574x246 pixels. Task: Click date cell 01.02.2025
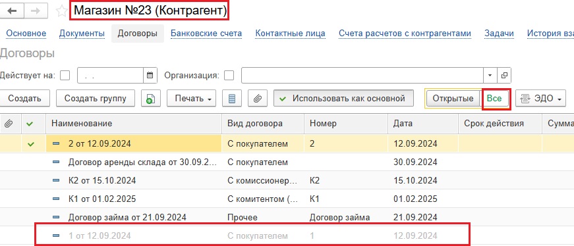click(x=423, y=199)
